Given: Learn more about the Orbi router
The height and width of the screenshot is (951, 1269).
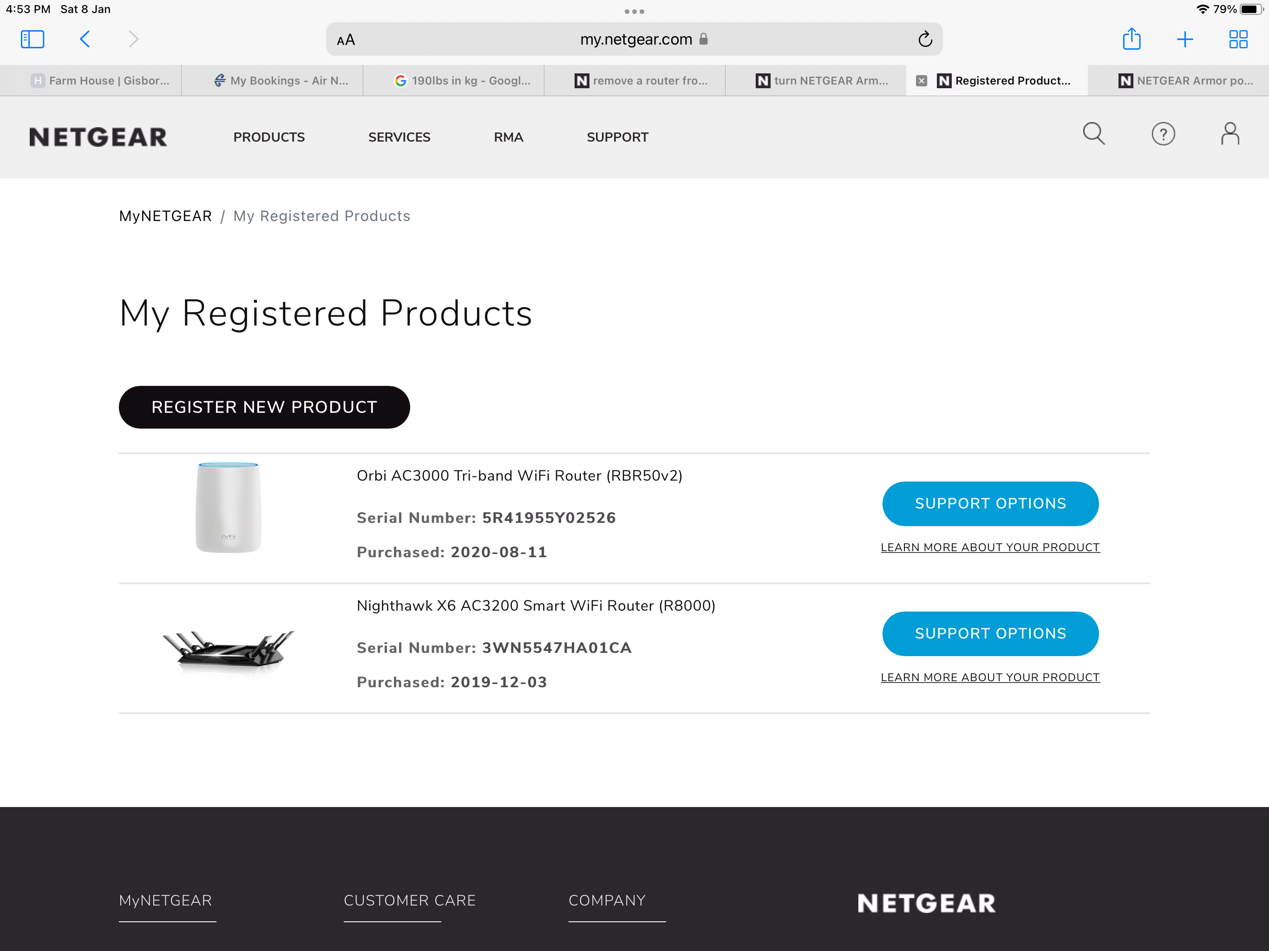Looking at the screenshot, I should [x=990, y=548].
